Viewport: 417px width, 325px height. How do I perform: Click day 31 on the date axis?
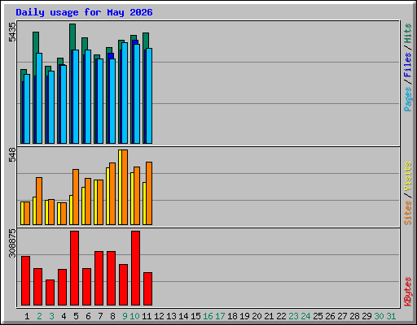pyautogui.click(x=391, y=316)
